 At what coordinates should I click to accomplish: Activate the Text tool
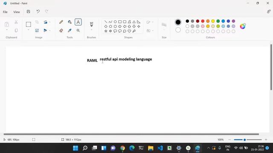pos(78,22)
